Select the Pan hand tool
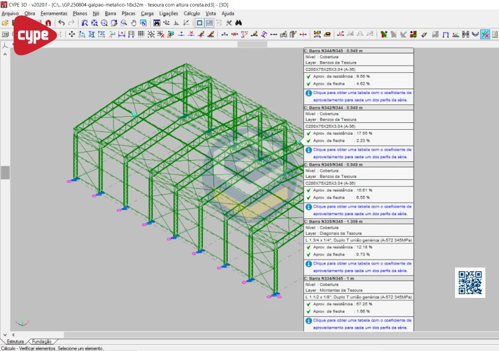This screenshot has height=351, width=499. 133,23
